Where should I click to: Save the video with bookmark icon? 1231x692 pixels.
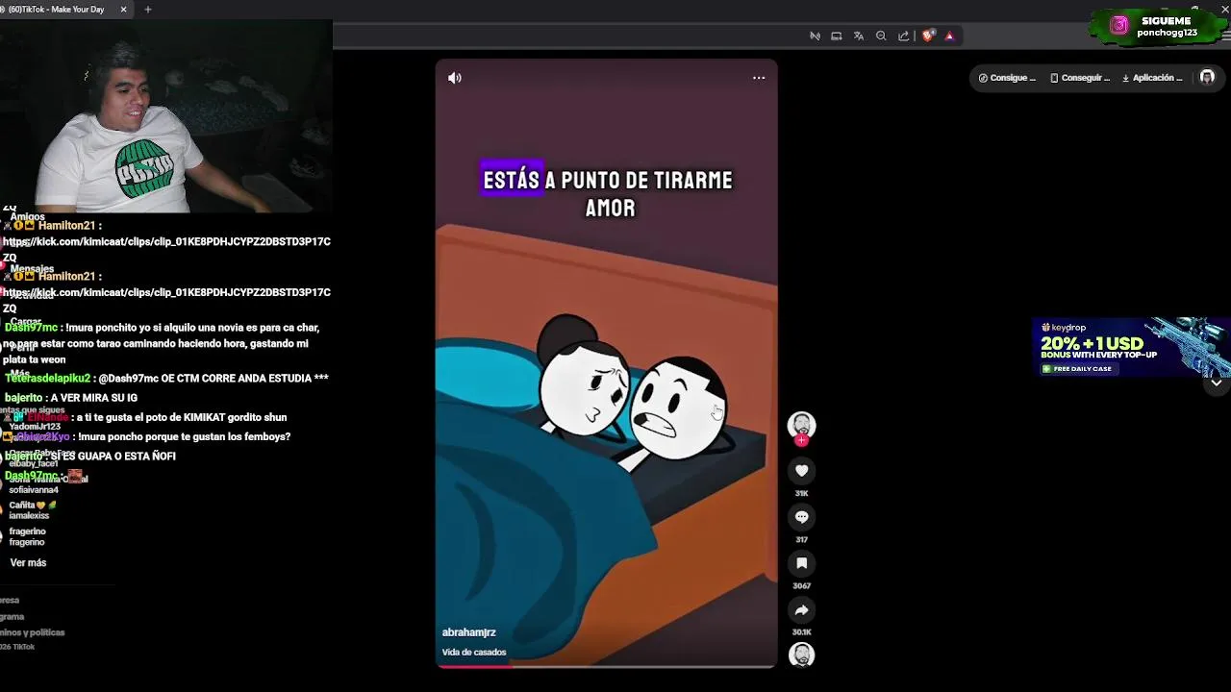click(x=801, y=563)
